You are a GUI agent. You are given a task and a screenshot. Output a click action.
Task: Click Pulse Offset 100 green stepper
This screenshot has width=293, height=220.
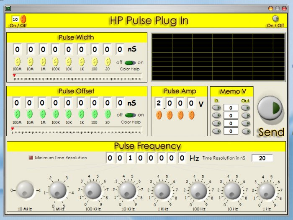pos(95,114)
